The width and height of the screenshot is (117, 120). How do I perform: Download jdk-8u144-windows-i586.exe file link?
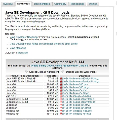click(77, 111)
